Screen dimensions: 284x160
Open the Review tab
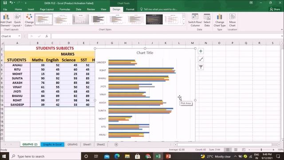91,9
